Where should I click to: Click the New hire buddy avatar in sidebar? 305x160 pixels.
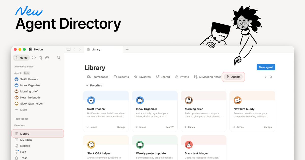point(17,98)
